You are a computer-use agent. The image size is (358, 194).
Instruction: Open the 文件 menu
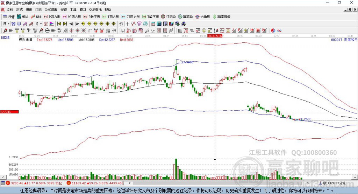(10, 9)
